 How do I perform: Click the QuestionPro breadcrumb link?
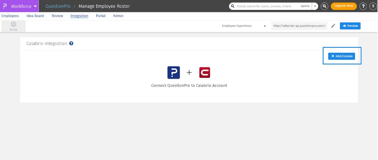point(58,6)
